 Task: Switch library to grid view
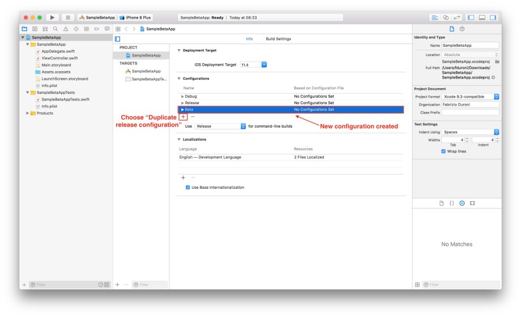point(417,284)
